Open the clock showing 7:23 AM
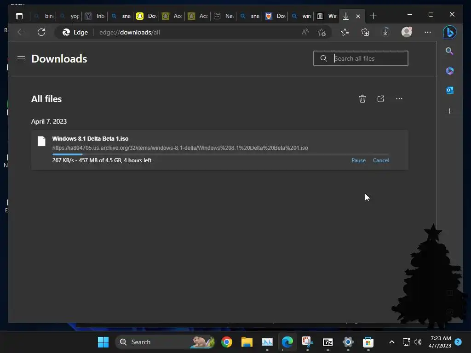This screenshot has width=471, height=353. 440,342
